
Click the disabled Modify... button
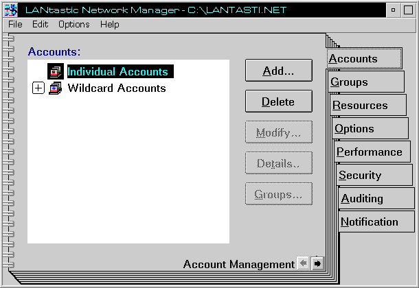coord(279,132)
